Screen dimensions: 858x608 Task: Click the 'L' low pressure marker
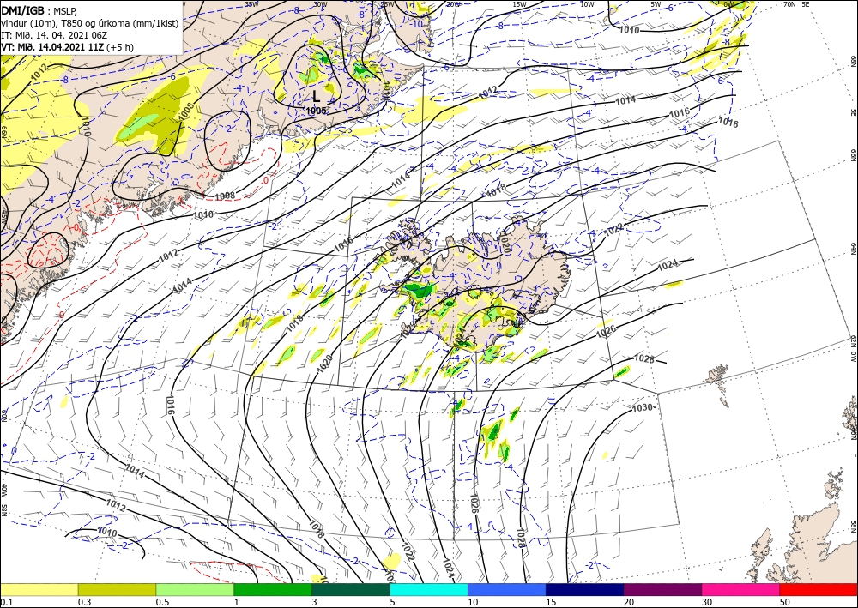click(x=317, y=97)
